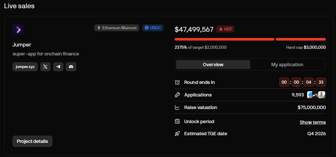Screen dimensions: 336x157
Task: Click the 'Estimated TGE date' label
Action: coord(206,133)
